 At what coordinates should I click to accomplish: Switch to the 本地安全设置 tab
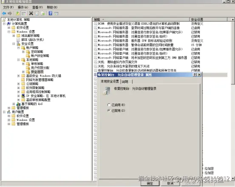[x=110, y=81]
